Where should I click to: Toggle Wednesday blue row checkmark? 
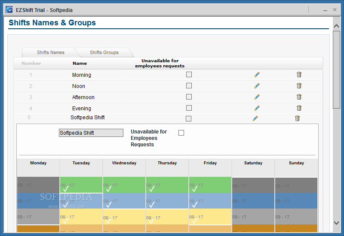point(109,205)
